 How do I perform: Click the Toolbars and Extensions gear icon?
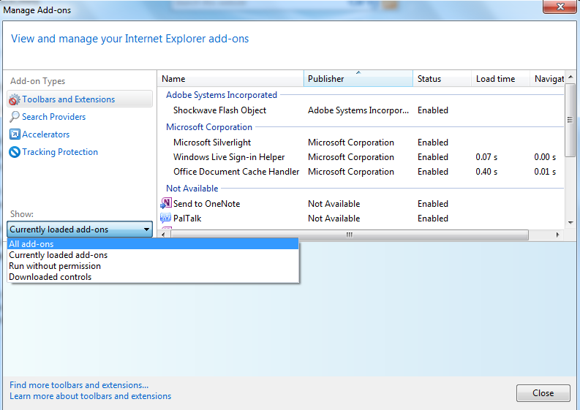point(15,99)
